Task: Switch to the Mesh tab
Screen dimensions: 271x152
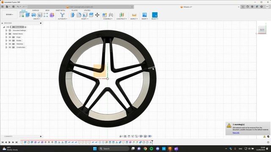Action: tap(47, 11)
